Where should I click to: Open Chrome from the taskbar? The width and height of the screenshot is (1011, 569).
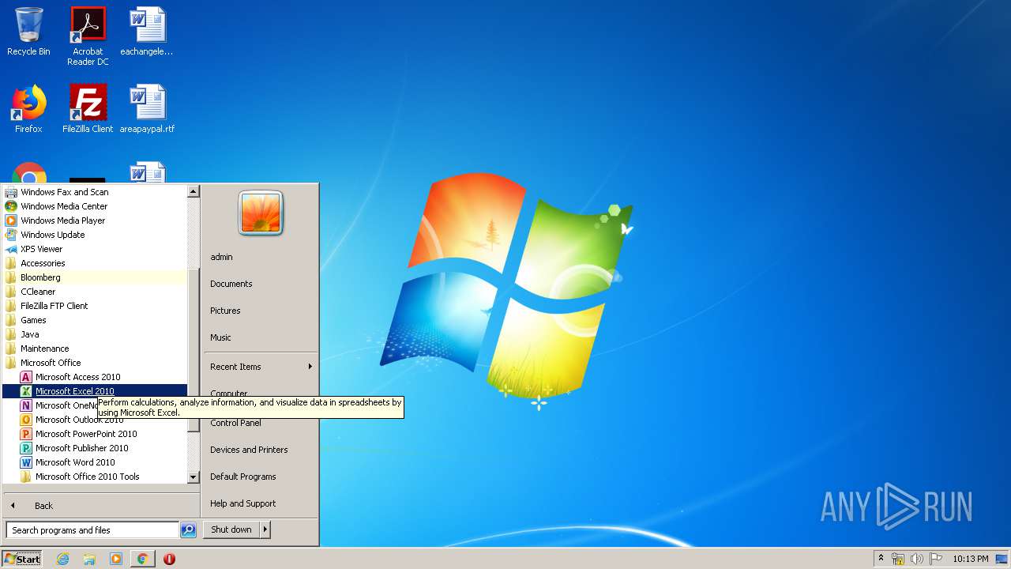click(142, 559)
